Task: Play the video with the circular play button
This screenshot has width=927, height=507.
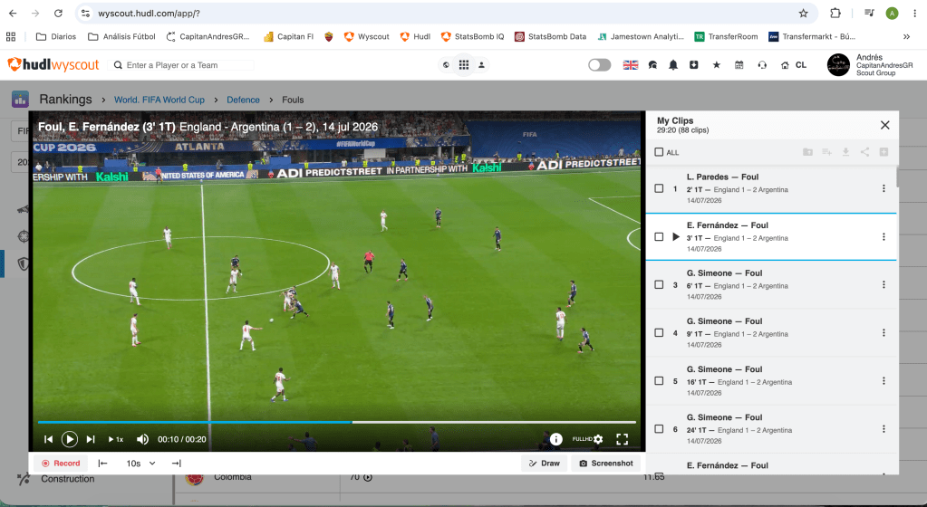Action: point(69,439)
